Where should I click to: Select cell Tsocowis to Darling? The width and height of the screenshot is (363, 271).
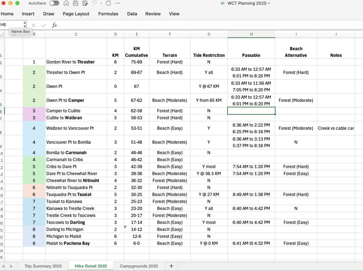[x=76, y=222]
